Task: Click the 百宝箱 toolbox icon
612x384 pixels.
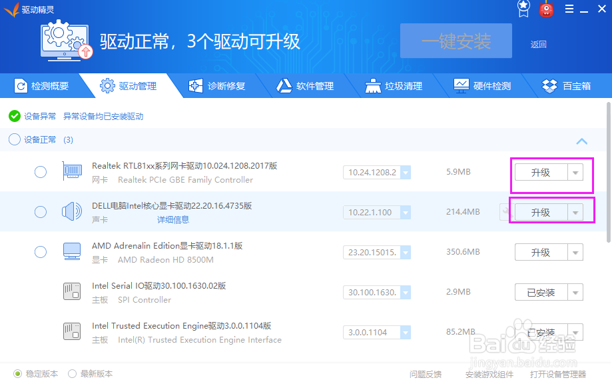Action: coord(549,85)
